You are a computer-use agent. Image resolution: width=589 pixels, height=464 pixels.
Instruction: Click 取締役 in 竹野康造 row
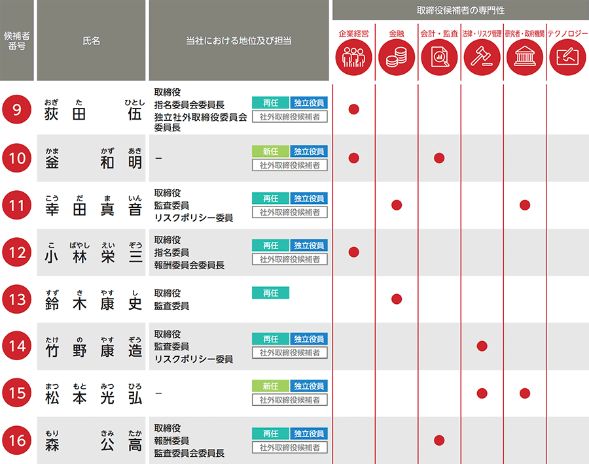(168, 334)
